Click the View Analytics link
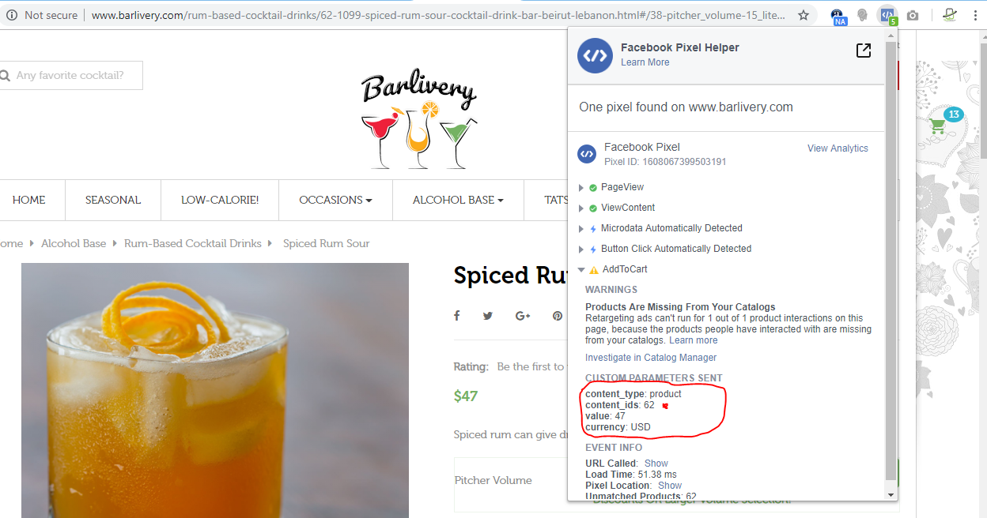The width and height of the screenshot is (987, 518). coord(838,148)
